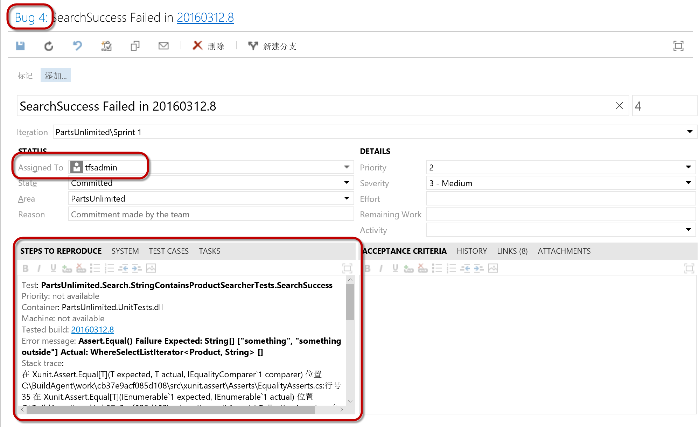Select the Acceptance Criteria tab

[404, 251]
